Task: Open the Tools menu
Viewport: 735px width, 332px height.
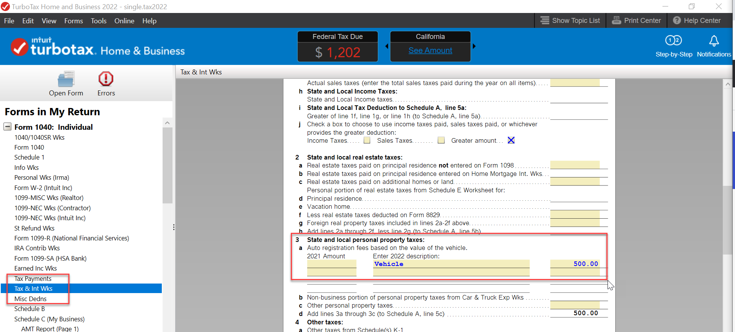Action: (98, 21)
